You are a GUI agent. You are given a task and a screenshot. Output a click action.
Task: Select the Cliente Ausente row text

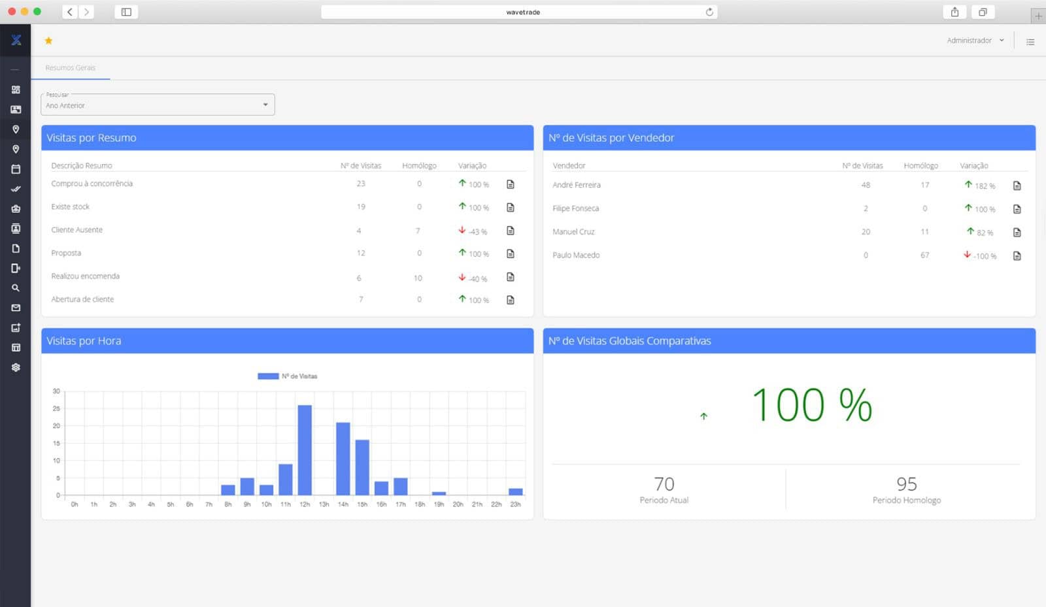[x=76, y=230]
